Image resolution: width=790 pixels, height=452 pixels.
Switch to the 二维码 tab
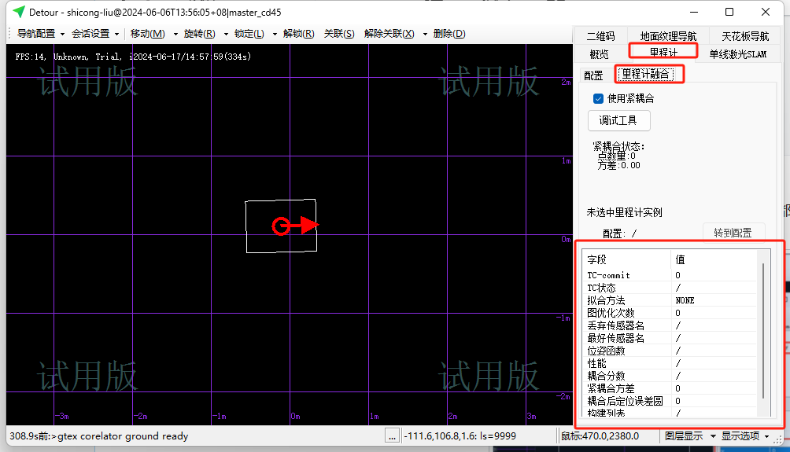click(600, 36)
